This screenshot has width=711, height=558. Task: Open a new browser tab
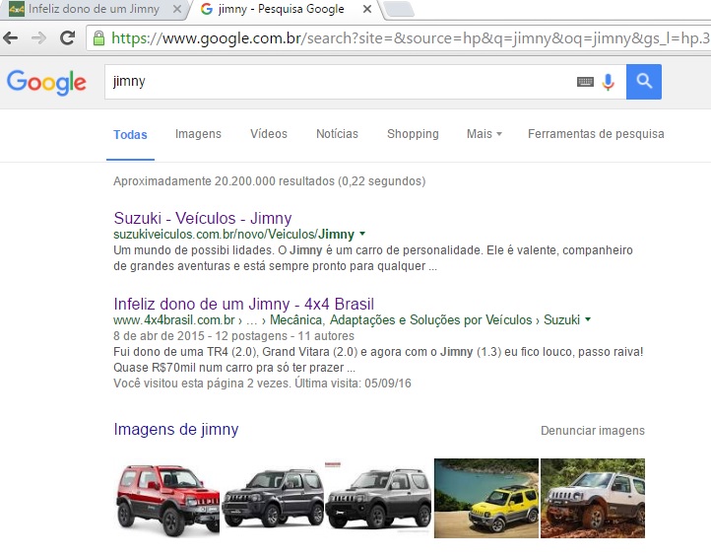click(398, 9)
